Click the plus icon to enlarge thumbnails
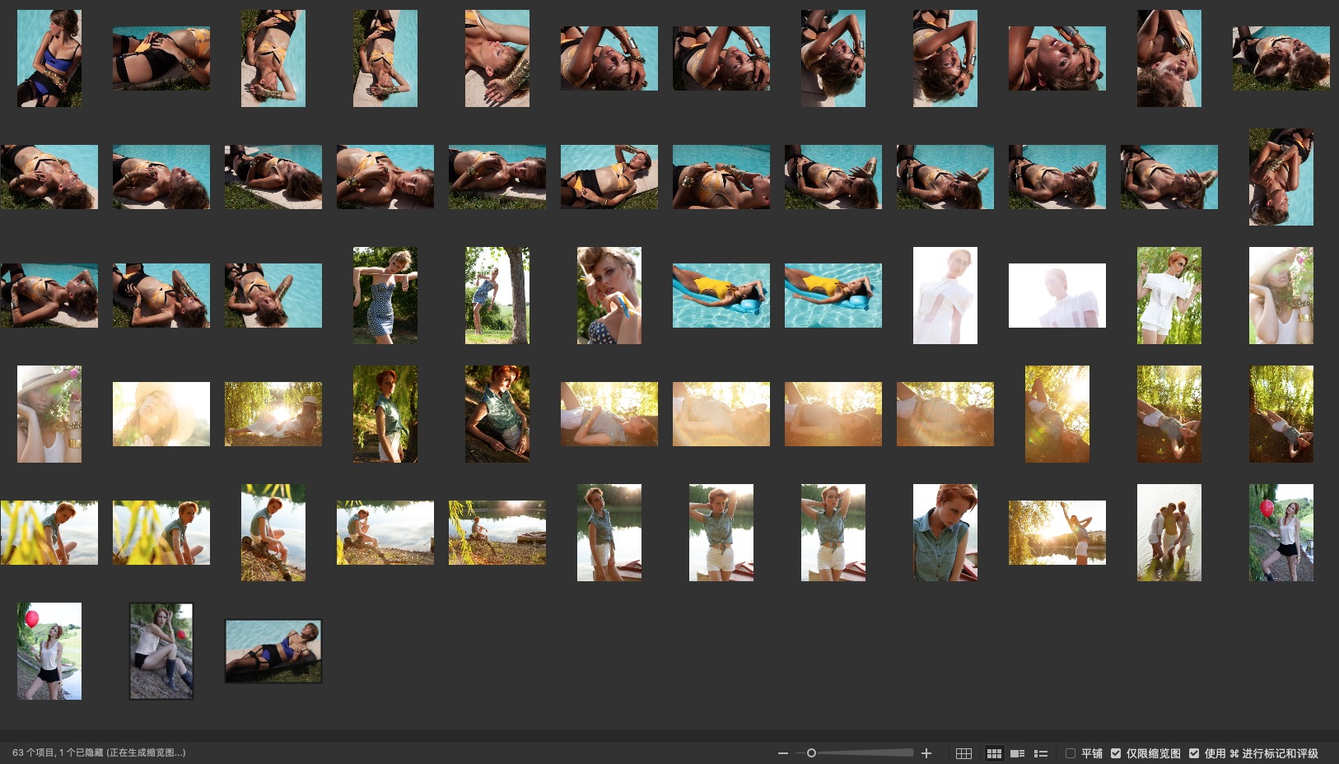The image size is (1339, 764). pyautogui.click(x=926, y=753)
